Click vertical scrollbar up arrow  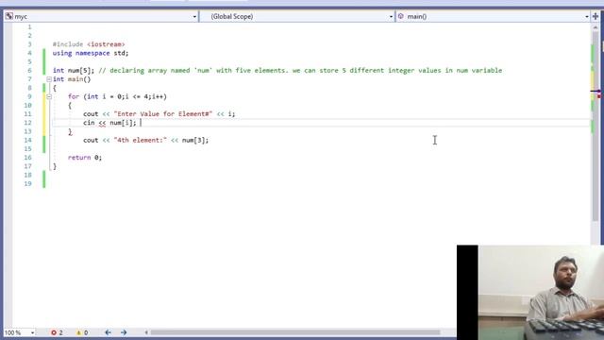[596, 27]
